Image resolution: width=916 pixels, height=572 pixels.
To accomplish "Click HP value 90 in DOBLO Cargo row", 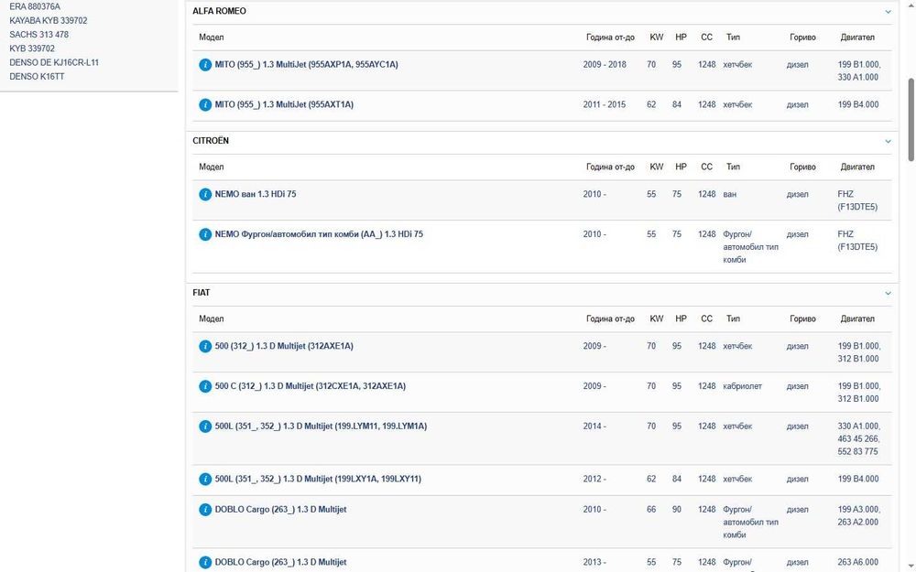I will [677, 510].
